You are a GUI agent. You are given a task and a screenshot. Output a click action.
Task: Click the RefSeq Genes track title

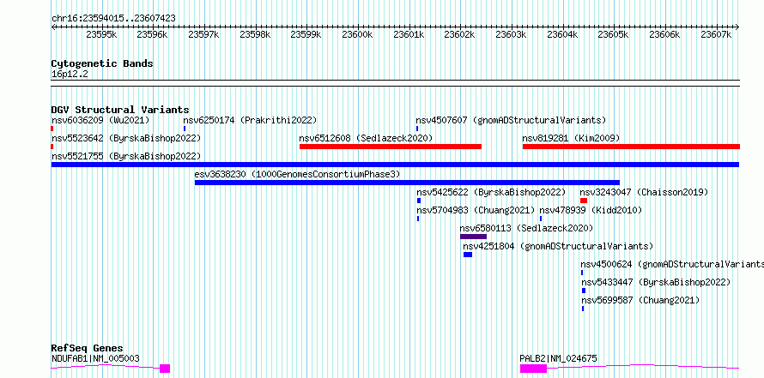point(88,348)
